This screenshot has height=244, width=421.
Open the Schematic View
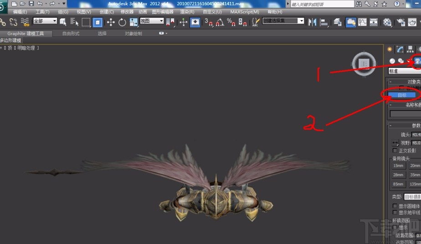pos(374,22)
